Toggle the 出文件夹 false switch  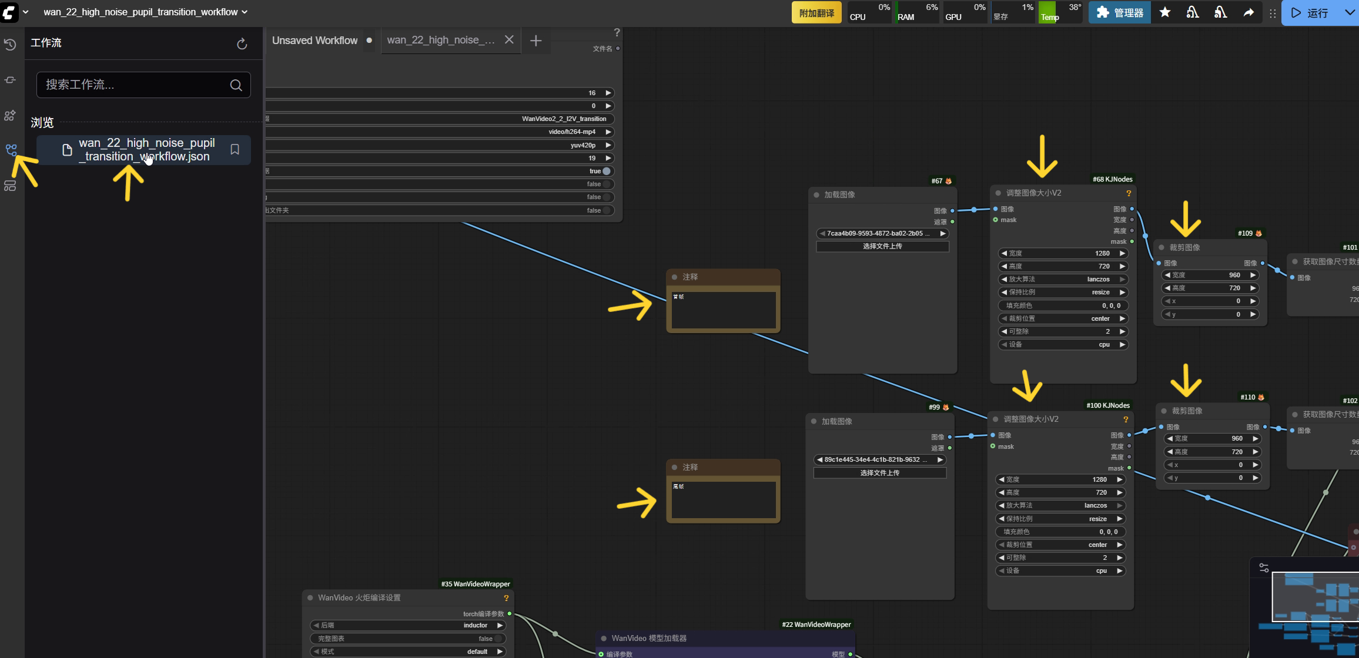(606, 210)
